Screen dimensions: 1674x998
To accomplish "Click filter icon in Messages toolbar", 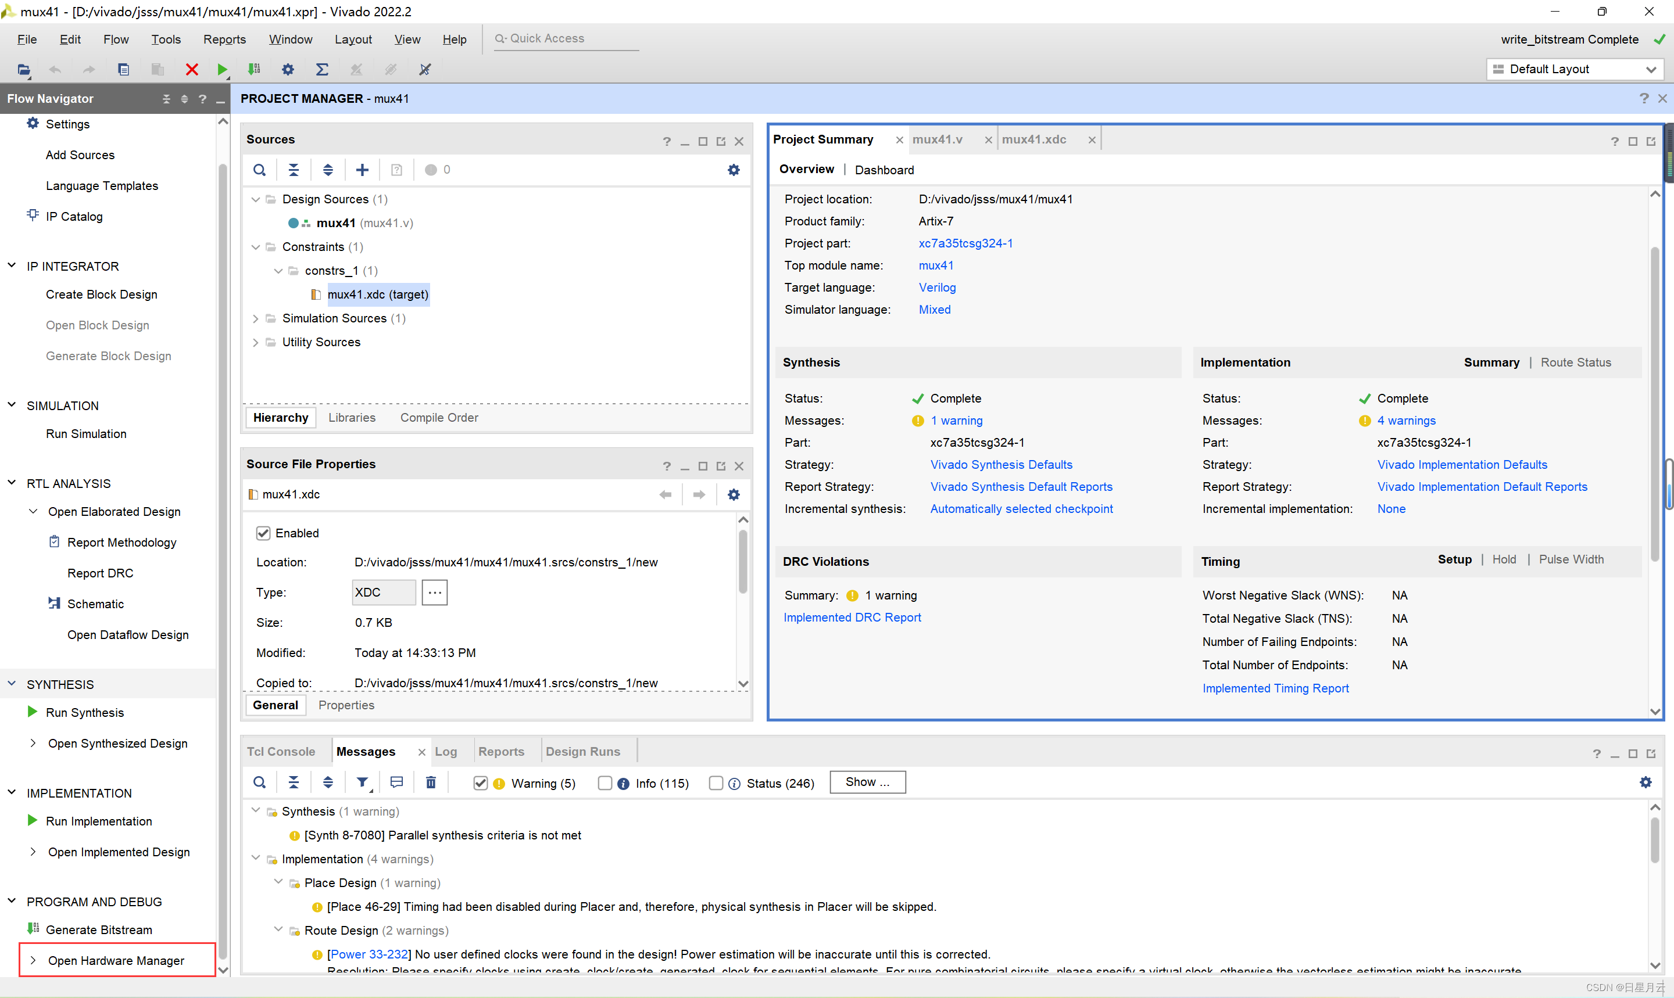I will click(363, 782).
